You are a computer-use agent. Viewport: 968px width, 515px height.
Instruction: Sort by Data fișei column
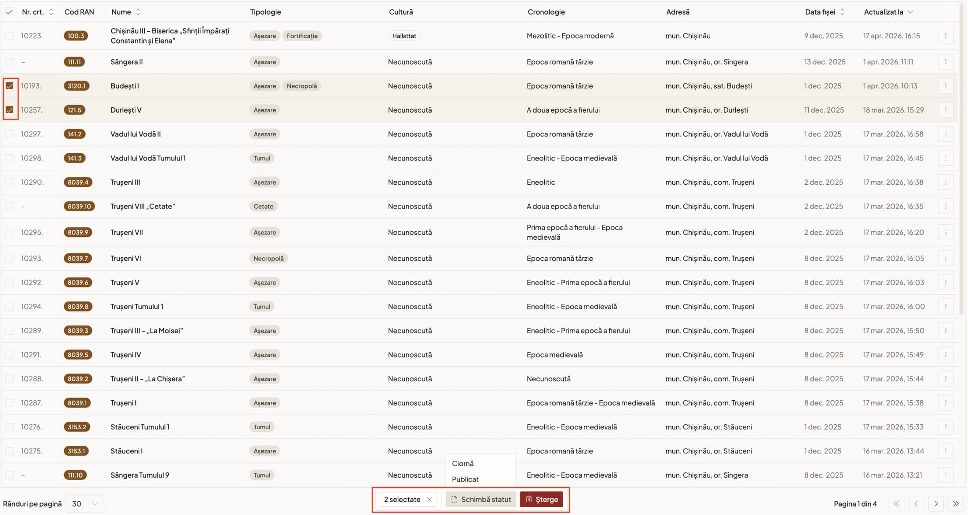pos(825,12)
